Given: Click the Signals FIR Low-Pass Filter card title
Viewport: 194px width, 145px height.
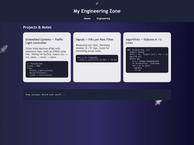Looking at the screenshot, I should coord(94,39).
